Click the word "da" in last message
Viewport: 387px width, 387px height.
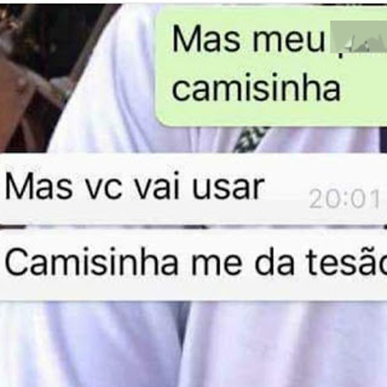pyautogui.click(x=274, y=262)
